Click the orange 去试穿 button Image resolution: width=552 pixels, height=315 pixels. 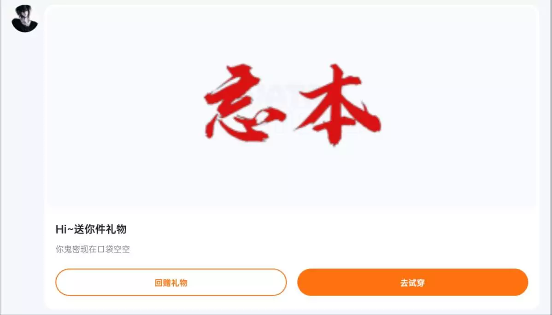point(412,282)
